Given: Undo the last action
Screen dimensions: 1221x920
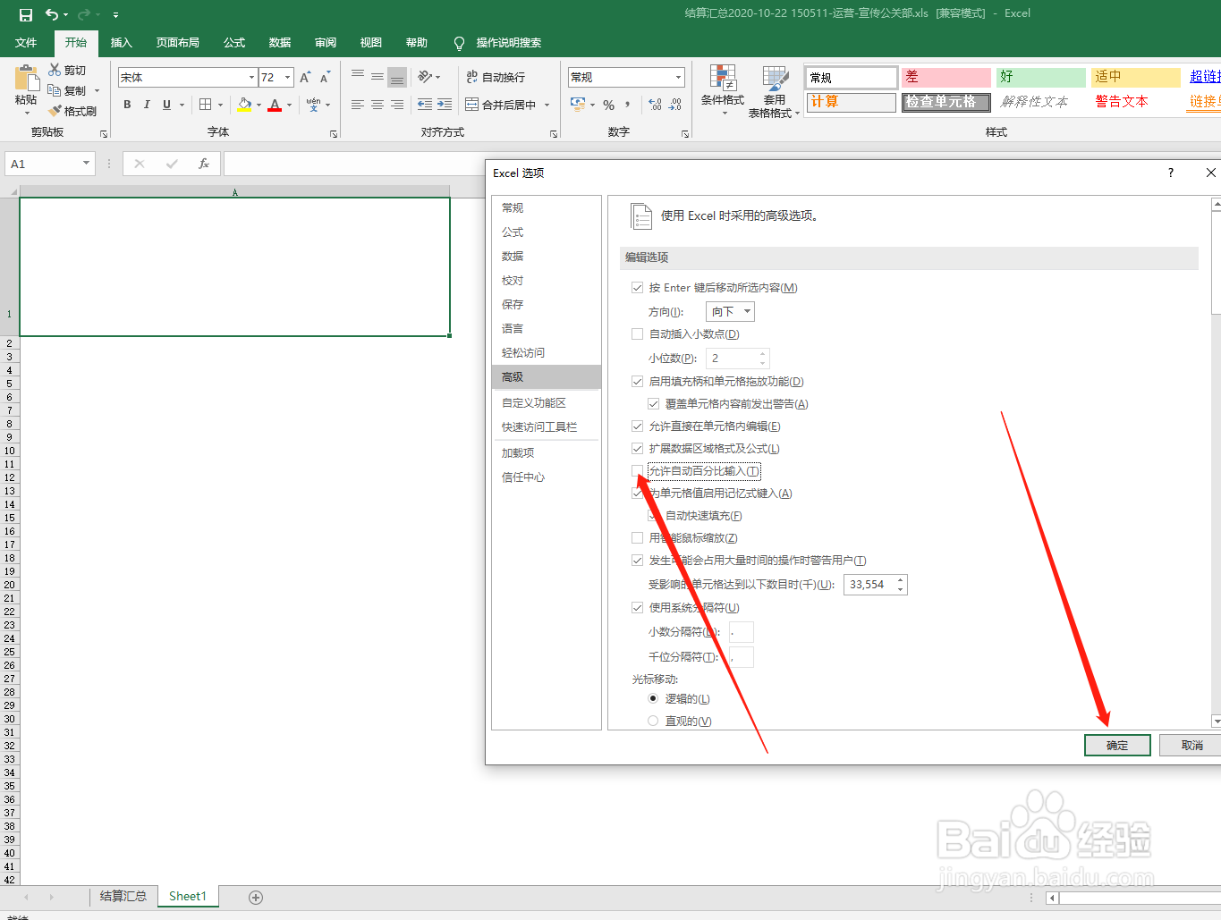Looking at the screenshot, I should coord(52,14).
